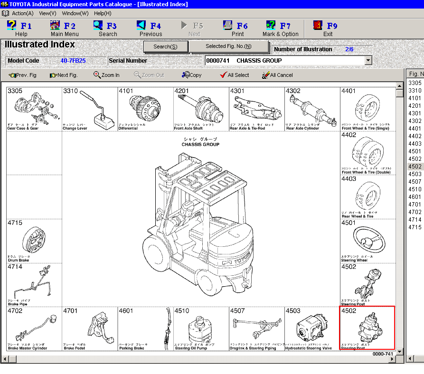This screenshot has width=424, height=374.
Task: Select 4501 Steering Wheel thumbnail
Action: (x=368, y=241)
